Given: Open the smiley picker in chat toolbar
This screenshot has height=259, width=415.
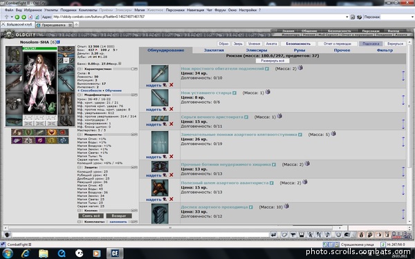Looking at the screenshot, I should (338, 234).
